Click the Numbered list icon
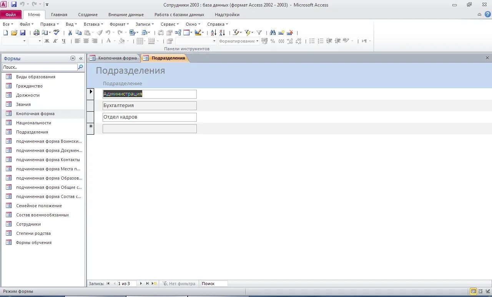Image resolution: width=492 pixels, height=297 pixels. (x=321, y=41)
